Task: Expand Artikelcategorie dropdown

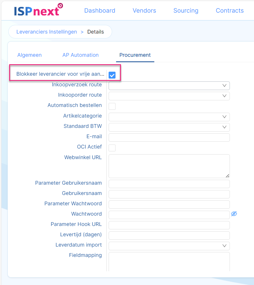Action: coord(169,117)
